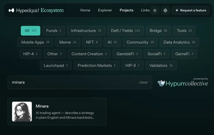Screen dimensions: 214x135
Task: Go to the Home nav item
Action: click(85, 10)
